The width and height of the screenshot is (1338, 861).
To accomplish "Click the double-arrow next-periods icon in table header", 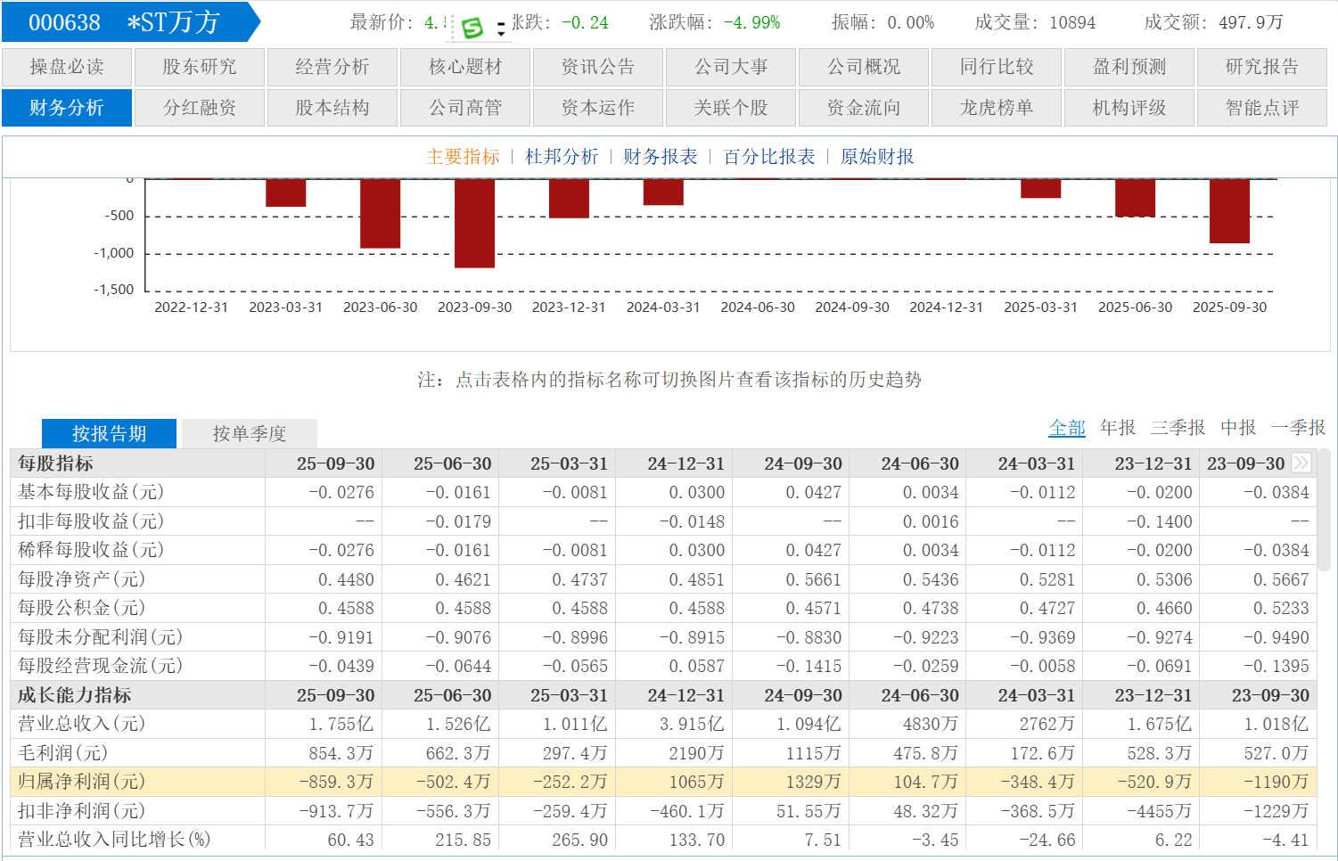I will click(x=1301, y=463).
